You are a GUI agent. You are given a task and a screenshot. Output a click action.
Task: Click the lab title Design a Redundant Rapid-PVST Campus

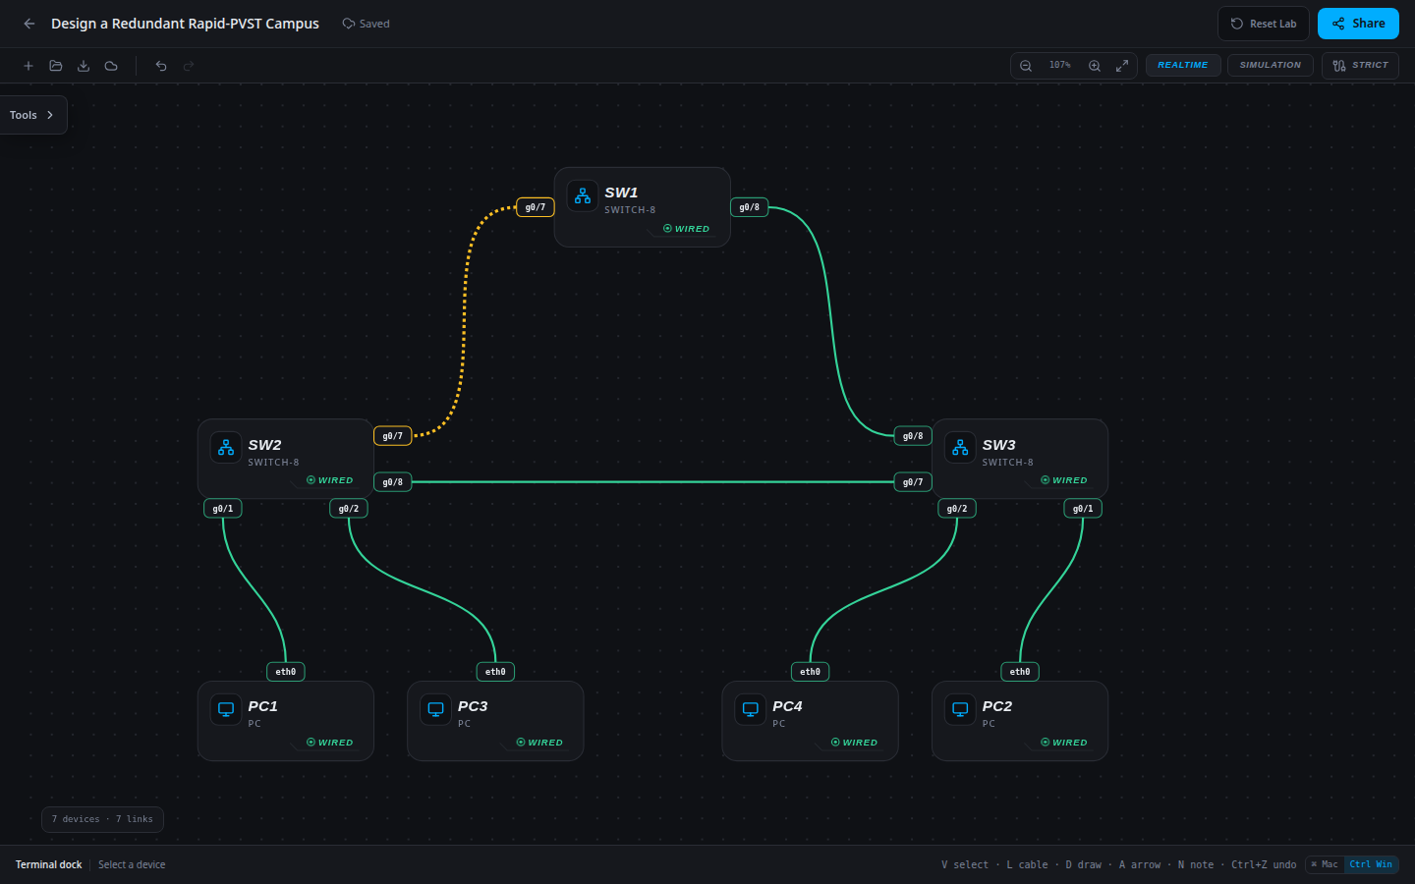click(185, 24)
